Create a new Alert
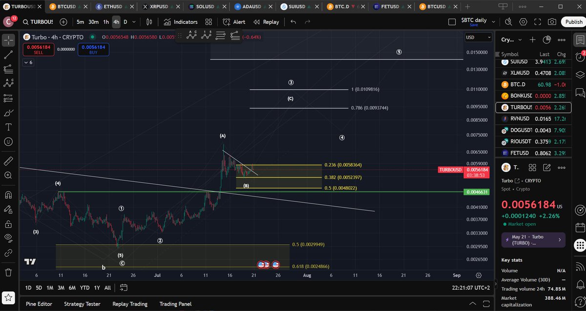Screen dimensions: 586x311 (x=234, y=22)
